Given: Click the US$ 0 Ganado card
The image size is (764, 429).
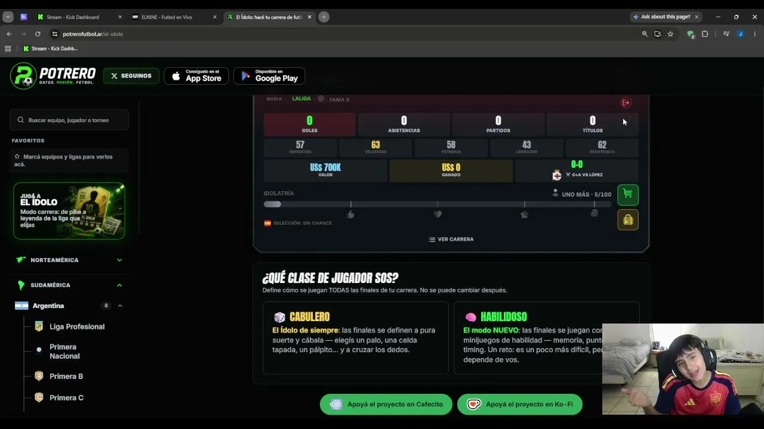Looking at the screenshot, I should (x=451, y=170).
